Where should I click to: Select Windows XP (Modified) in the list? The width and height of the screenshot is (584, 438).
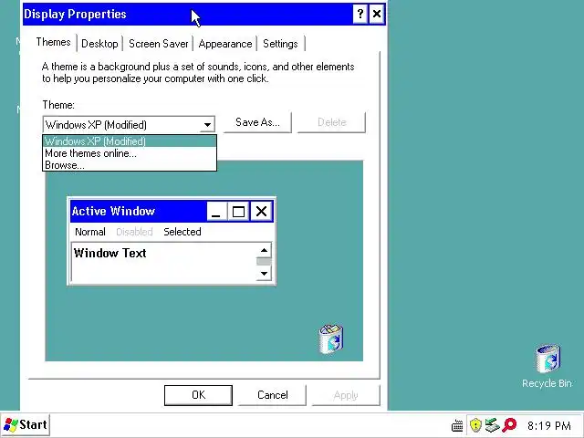130,141
